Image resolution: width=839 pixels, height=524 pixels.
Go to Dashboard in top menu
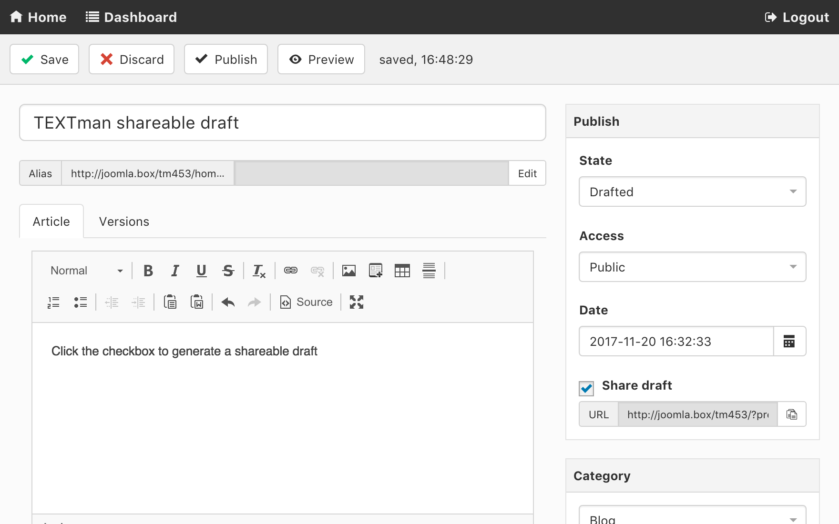132,17
